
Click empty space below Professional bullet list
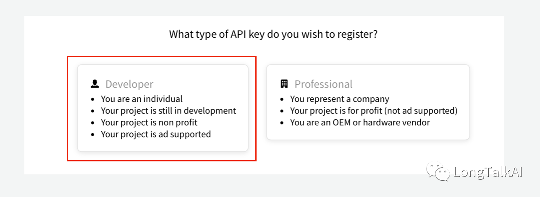point(368,133)
